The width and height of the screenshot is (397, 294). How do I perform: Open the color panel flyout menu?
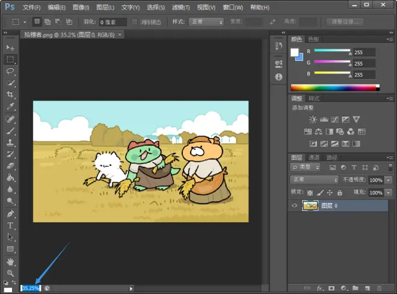click(390, 39)
